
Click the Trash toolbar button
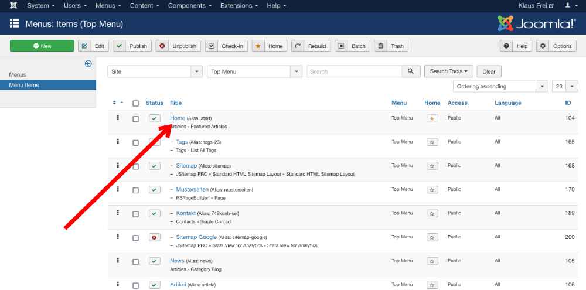point(391,46)
